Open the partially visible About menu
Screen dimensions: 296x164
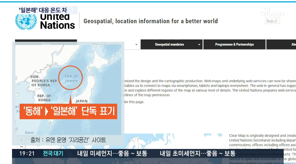[x=292, y=44]
